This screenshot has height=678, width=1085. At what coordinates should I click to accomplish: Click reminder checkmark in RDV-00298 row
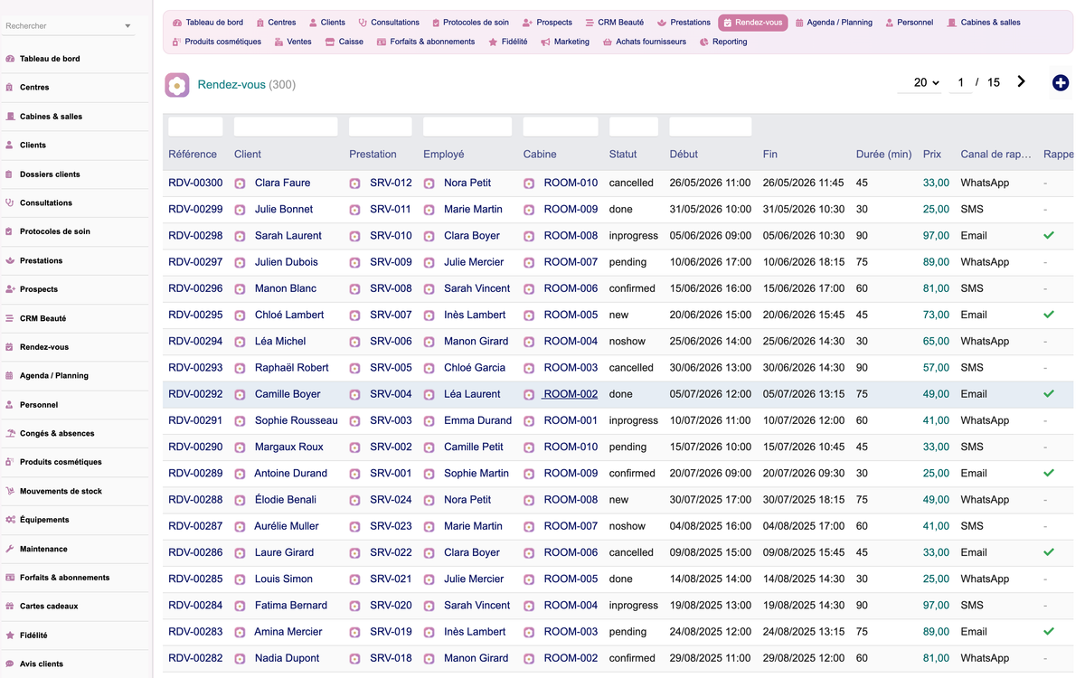click(1049, 235)
